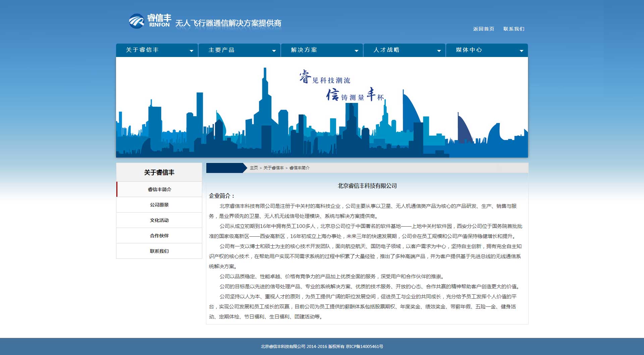This screenshot has width=644, height=355.
Task: Click the 北京睿信丰科技有限公司 article title
Action: coord(367,186)
